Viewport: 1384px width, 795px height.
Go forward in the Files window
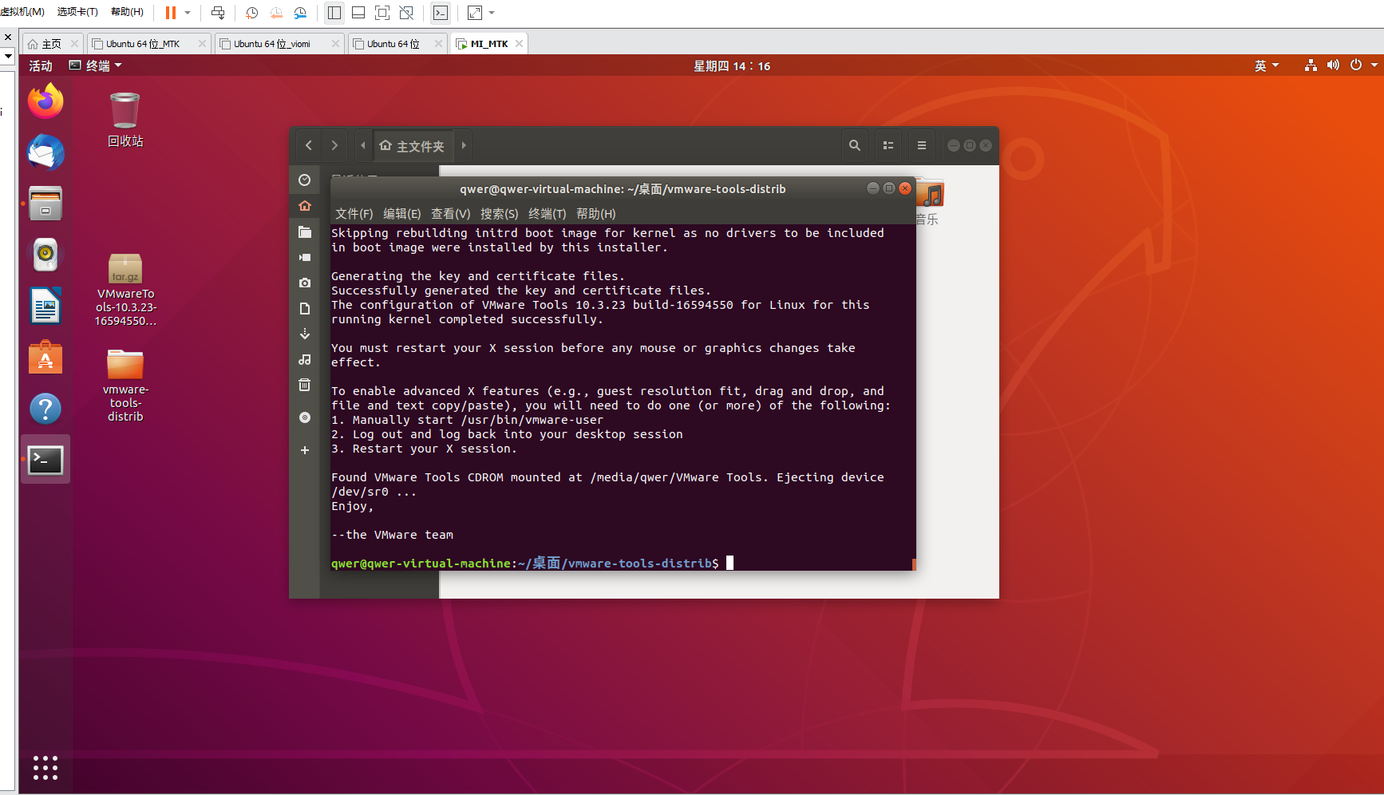tap(334, 145)
